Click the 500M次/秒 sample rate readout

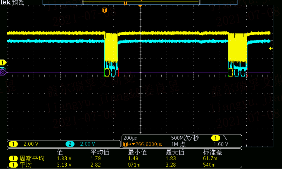tap(185, 138)
